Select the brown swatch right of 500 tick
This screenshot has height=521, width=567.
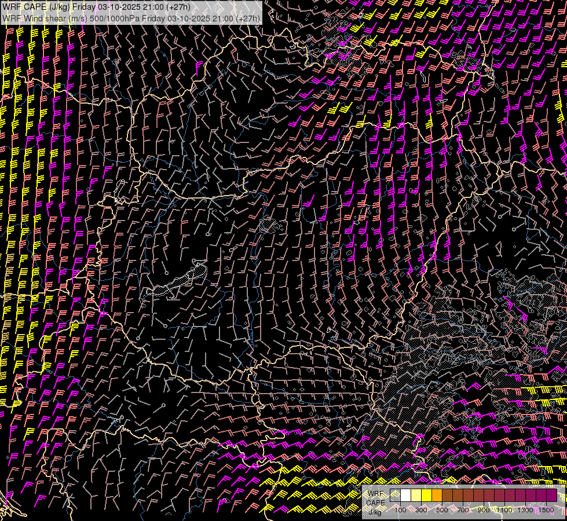coord(448,496)
